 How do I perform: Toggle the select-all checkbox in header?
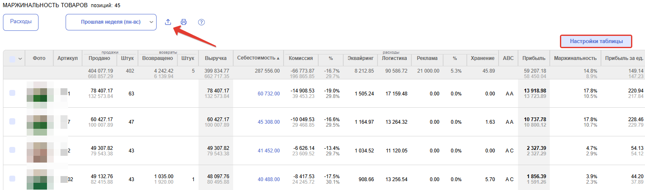(x=12, y=60)
